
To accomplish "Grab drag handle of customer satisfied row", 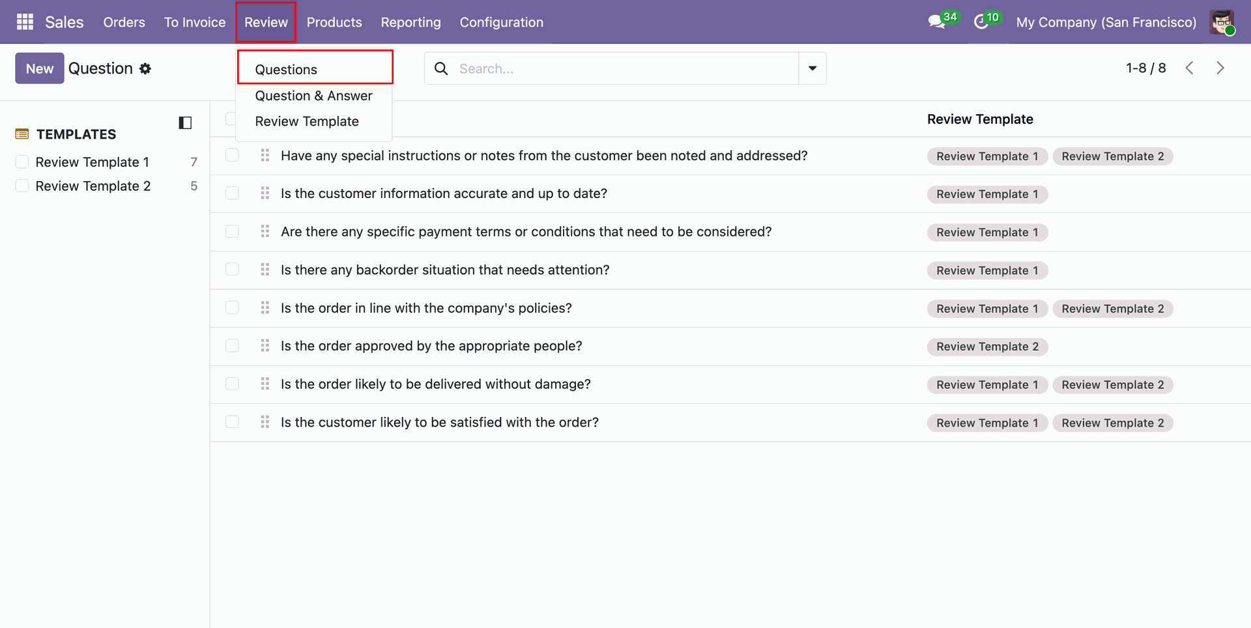I will [x=265, y=422].
